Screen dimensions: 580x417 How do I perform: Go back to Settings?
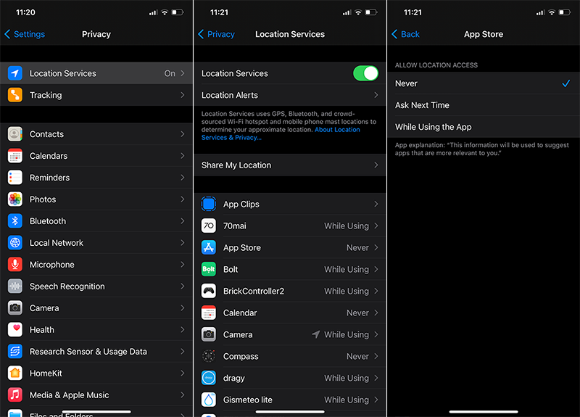click(x=25, y=34)
